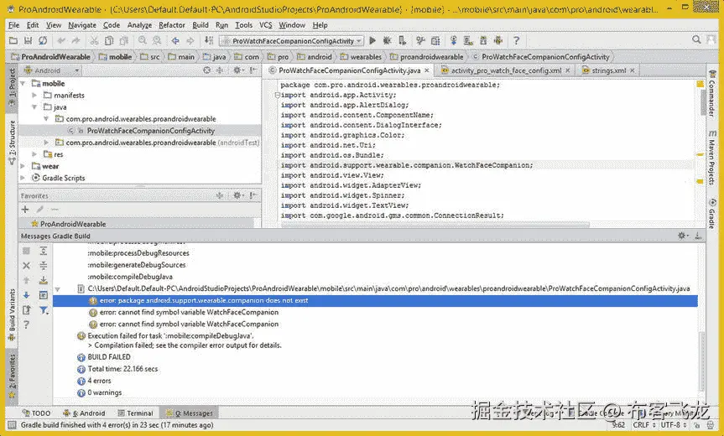Click Add to Favorites plus icon

point(25,210)
